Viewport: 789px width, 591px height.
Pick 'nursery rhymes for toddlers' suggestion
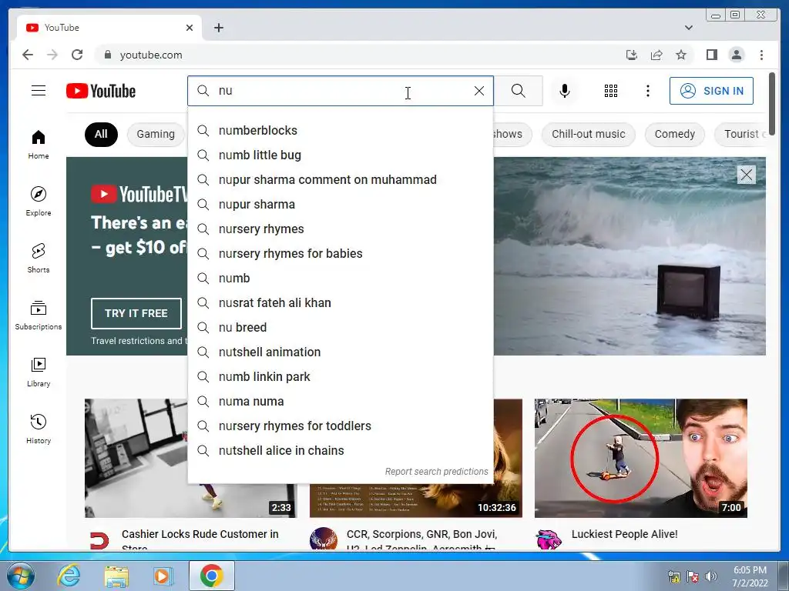[x=341, y=426]
